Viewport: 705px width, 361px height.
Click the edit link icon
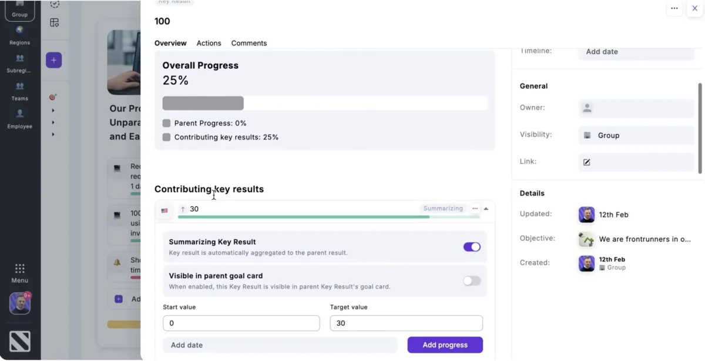point(586,162)
